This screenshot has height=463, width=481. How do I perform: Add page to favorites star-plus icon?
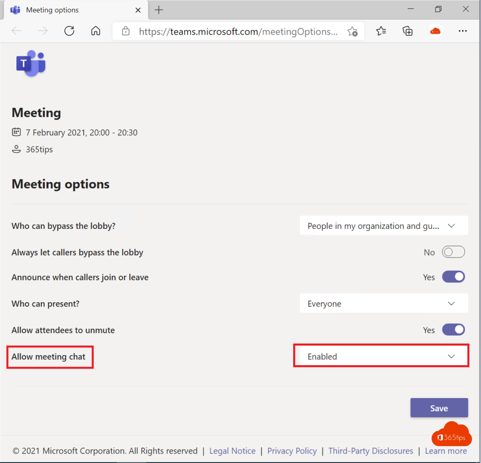coord(352,31)
